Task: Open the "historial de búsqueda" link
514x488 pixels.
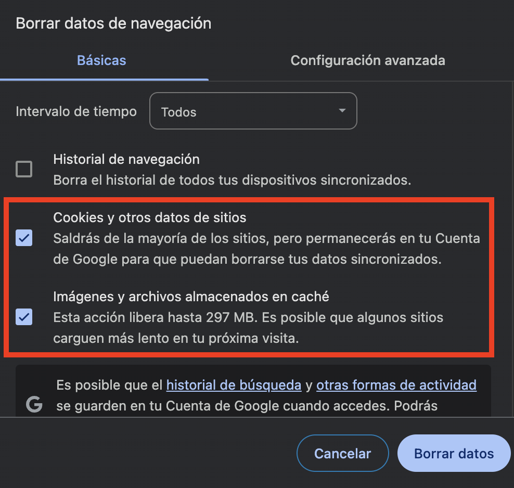Action: coord(234,385)
